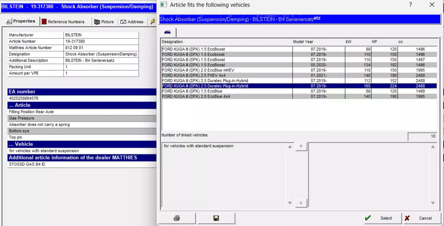Click right text box scroll down arrow
Image resolution: width=444 pixels, height=226 pixels.
(433, 203)
